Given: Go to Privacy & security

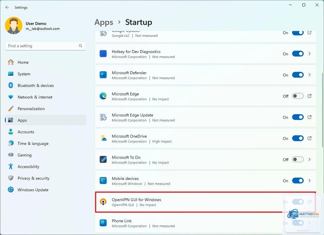Looking at the screenshot, I should (x=45, y=178).
